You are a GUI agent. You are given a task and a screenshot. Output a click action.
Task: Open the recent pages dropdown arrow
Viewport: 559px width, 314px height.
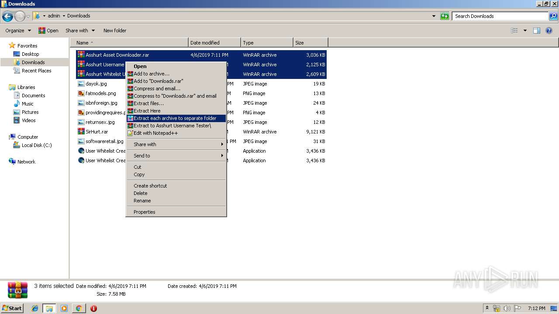point(28,17)
